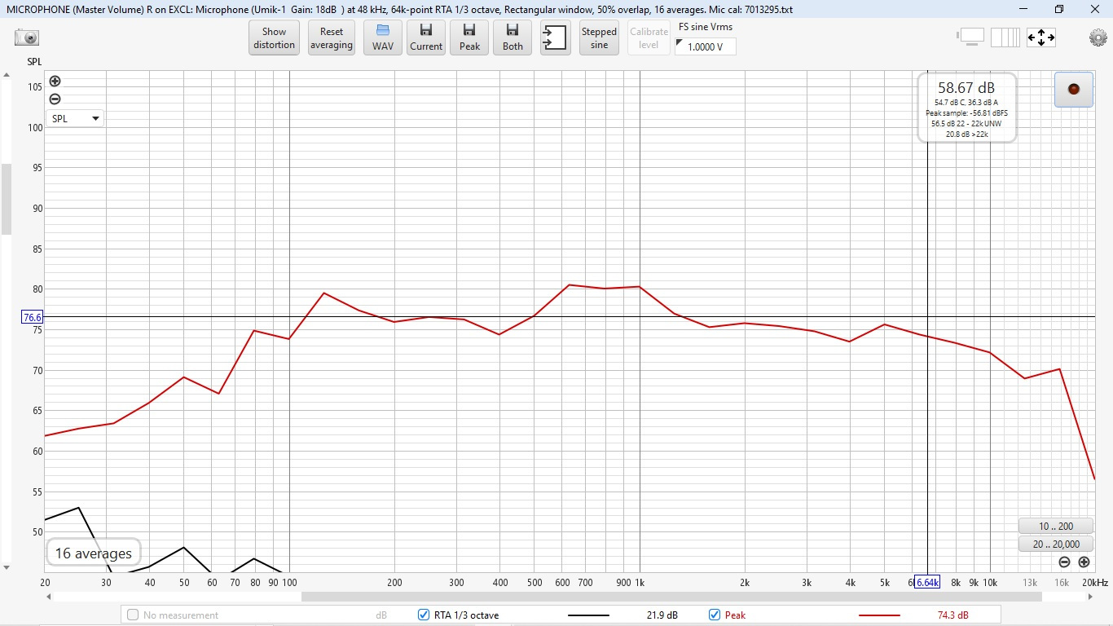Zoom in frequency axis with bottom-right plus
This screenshot has height=626, width=1113.
tap(1084, 562)
